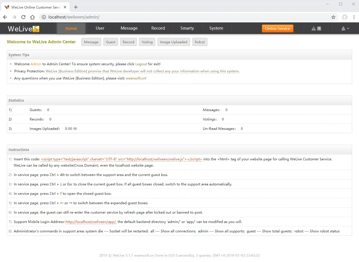359x262 pixels.
Task: Click the 'Votings: 0' statistic
Action: pyautogui.click(x=213, y=119)
